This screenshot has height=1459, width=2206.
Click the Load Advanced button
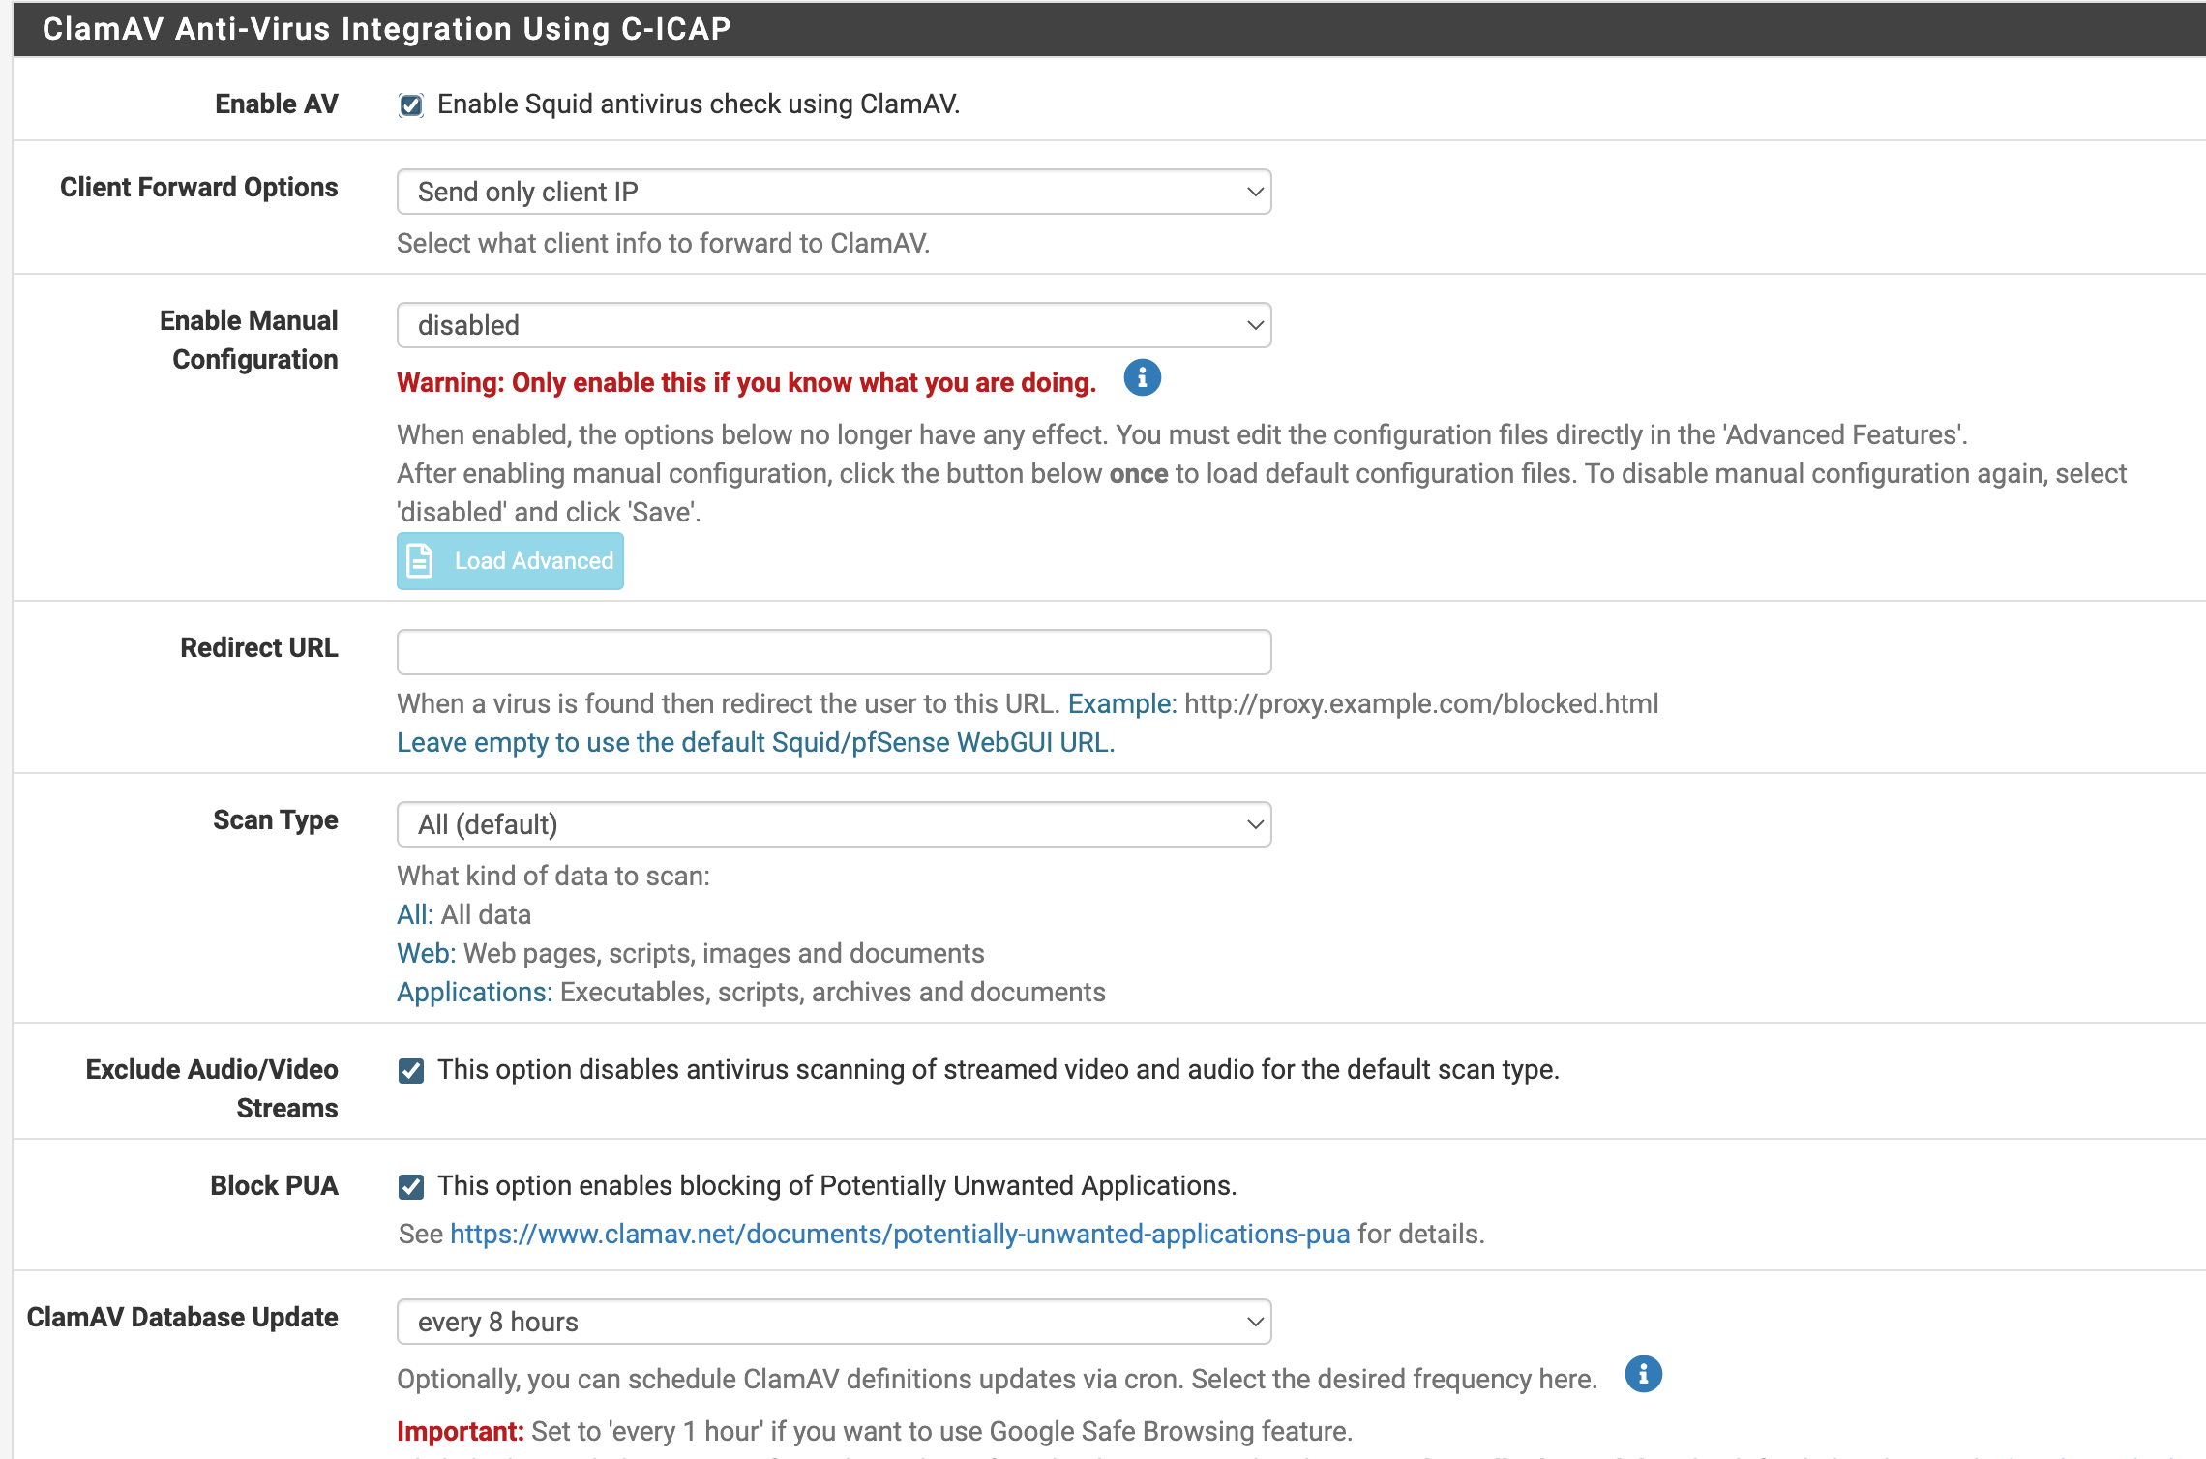[x=510, y=561]
